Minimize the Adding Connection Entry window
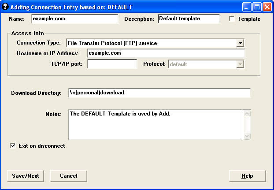274x190 pixels. 247,7
